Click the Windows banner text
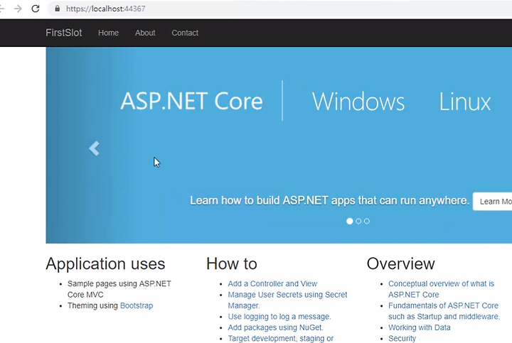The height and width of the screenshot is (343, 512). (x=358, y=102)
